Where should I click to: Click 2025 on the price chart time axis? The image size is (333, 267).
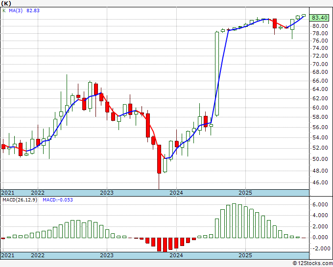click(x=245, y=193)
